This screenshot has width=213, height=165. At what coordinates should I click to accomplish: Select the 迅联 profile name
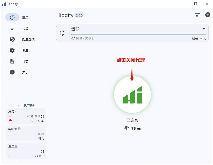(76, 29)
